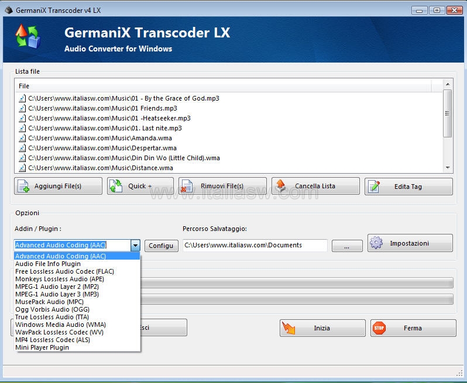Select MP4 Lossless Codec (ALS)
Image resolution: width=467 pixels, height=383 pixels.
pyautogui.click(x=77, y=340)
